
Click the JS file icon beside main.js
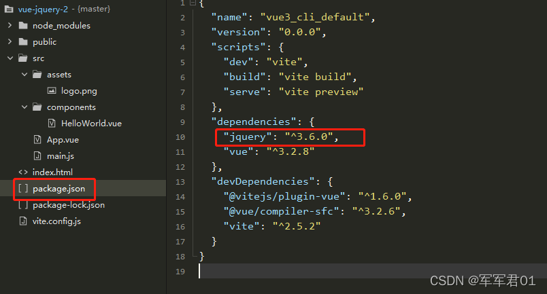coord(37,155)
